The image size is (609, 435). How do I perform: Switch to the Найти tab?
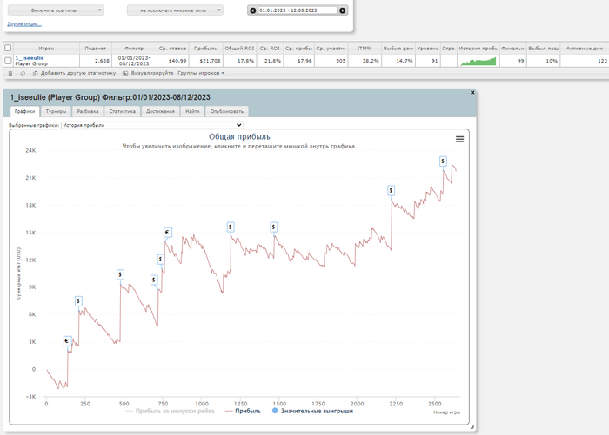coord(192,112)
